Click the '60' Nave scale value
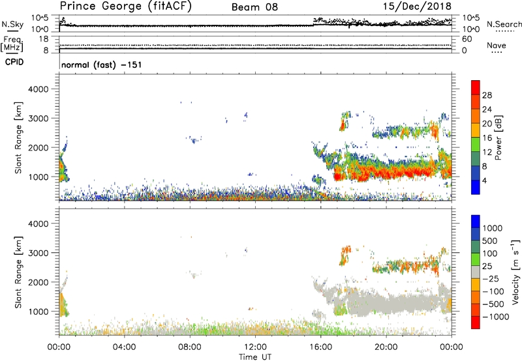The width and height of the screenshot is (522, 361). point(467,39)
